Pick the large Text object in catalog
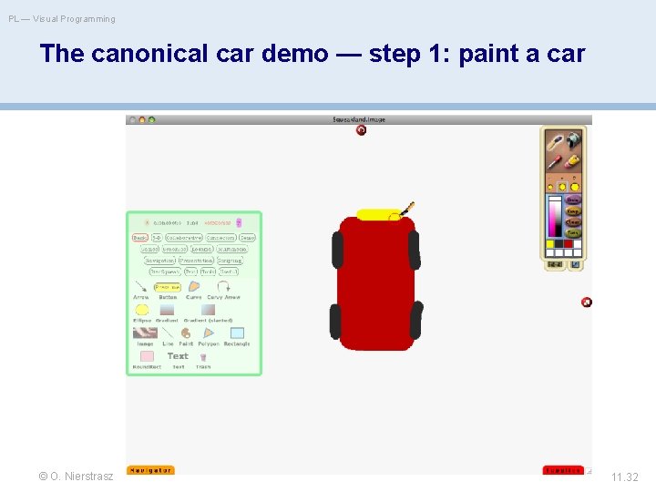The image size is (656, 492). point(178,356)
